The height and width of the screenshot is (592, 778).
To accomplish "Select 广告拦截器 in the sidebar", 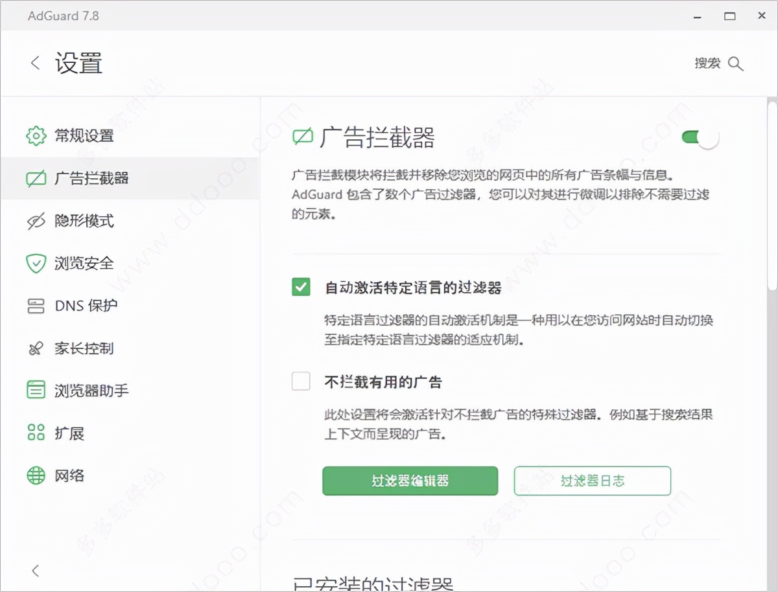I will coord(91,178).
